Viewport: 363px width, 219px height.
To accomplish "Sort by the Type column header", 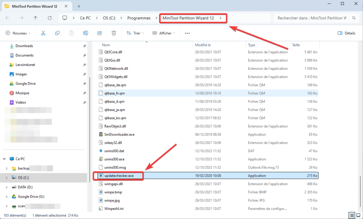I will pyautogui.click(x=251, y=45).
